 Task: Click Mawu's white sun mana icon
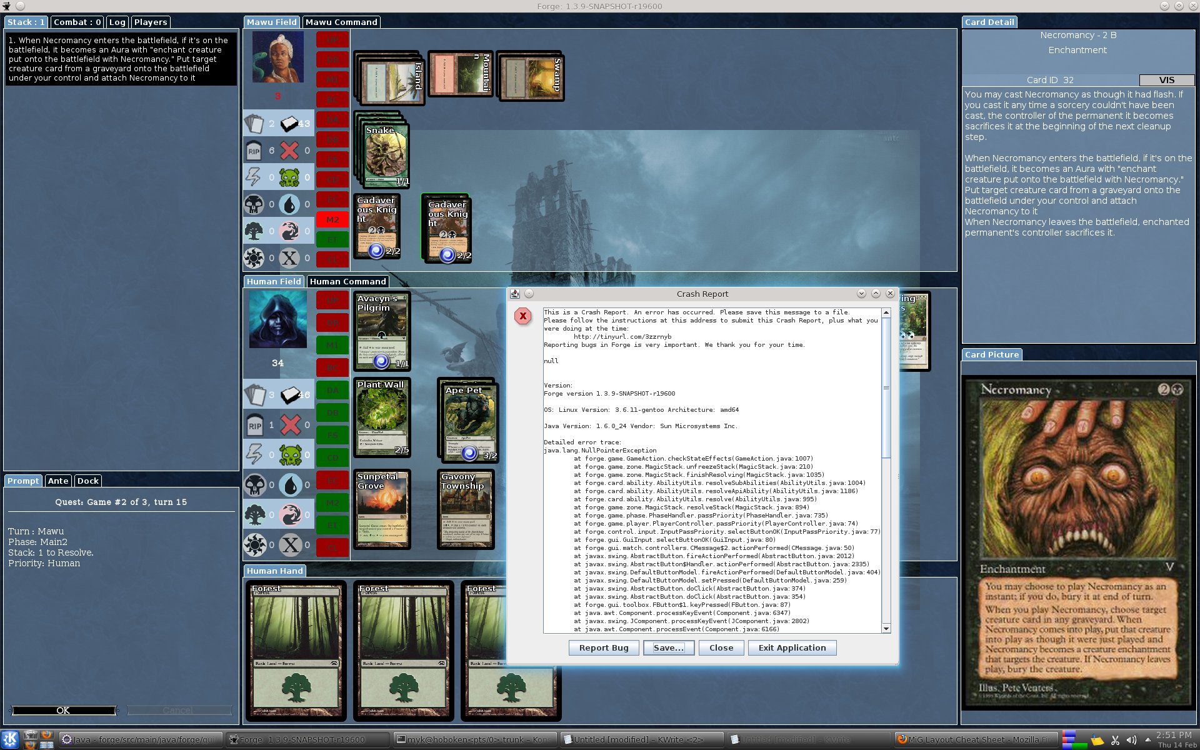[254, 257]
